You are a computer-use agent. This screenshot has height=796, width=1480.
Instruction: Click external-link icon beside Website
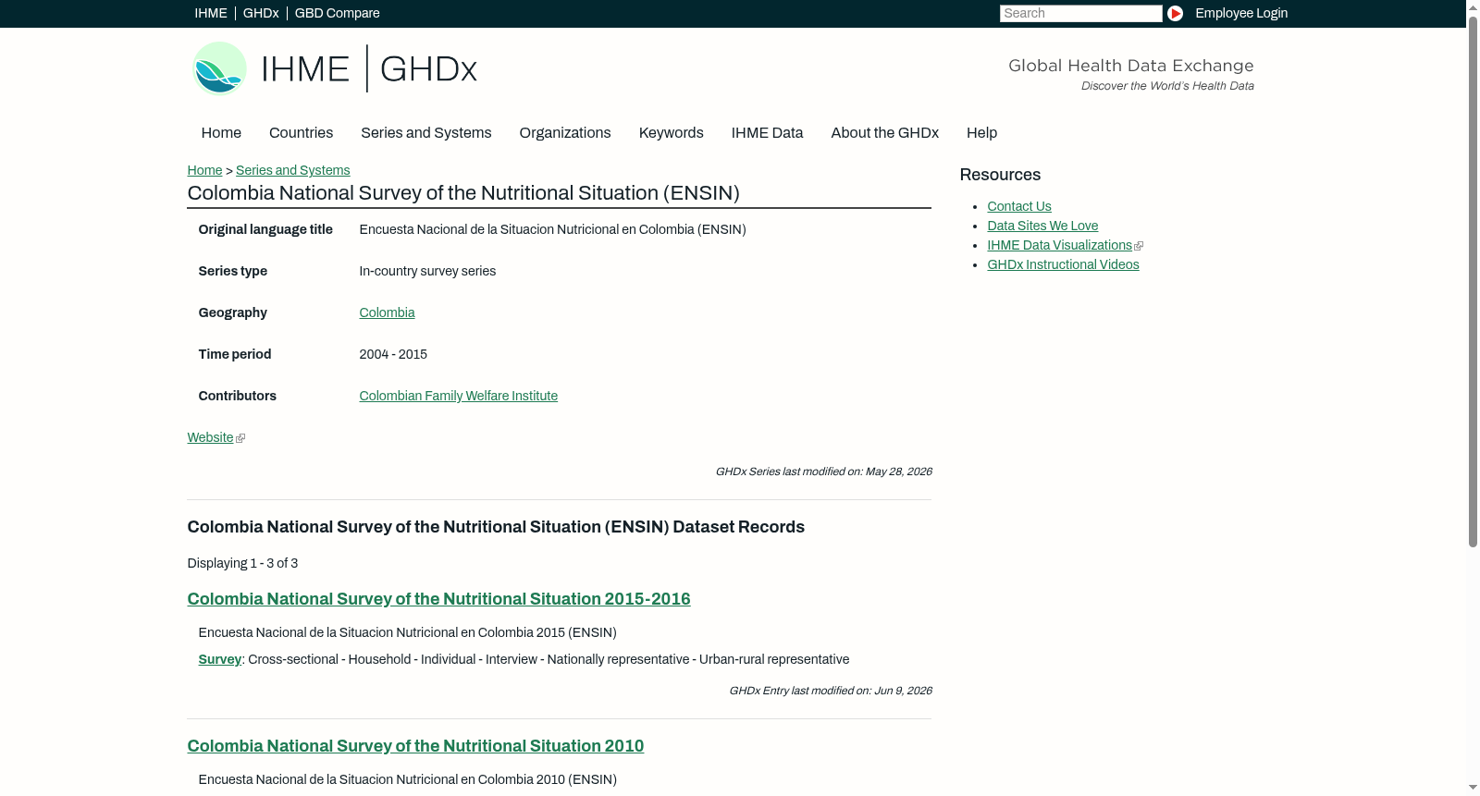[240, 438]
